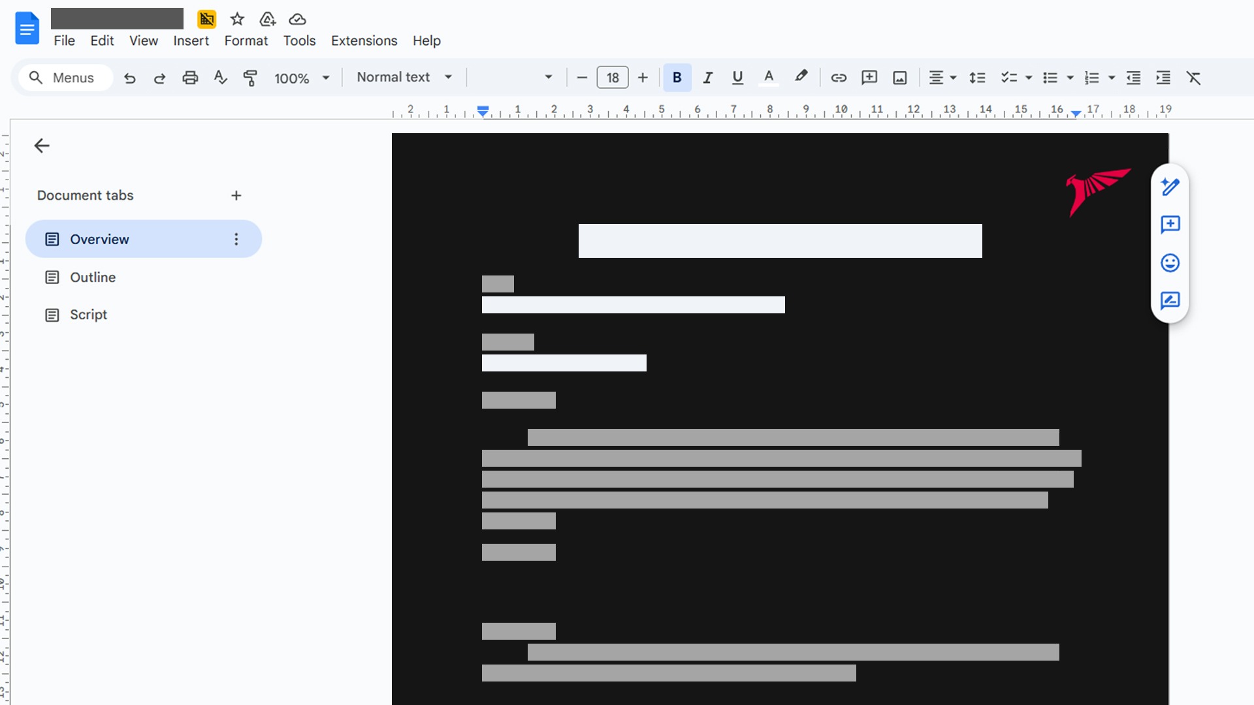The width and height of the screenshot is (1254, 705).
Task: Open the highlight color picker
Action: (x=801, y=77)
